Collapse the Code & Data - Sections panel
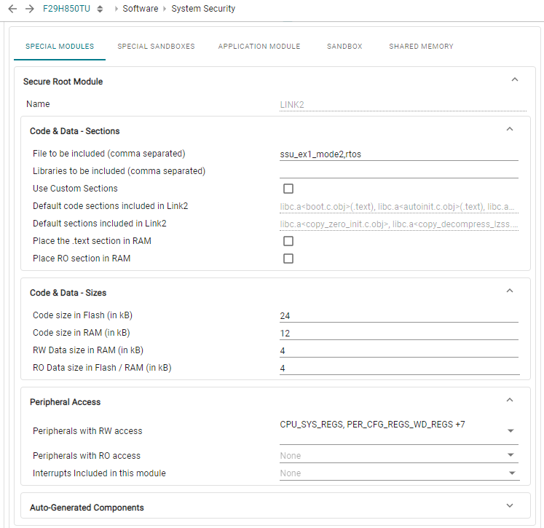 tap(510, 130)
